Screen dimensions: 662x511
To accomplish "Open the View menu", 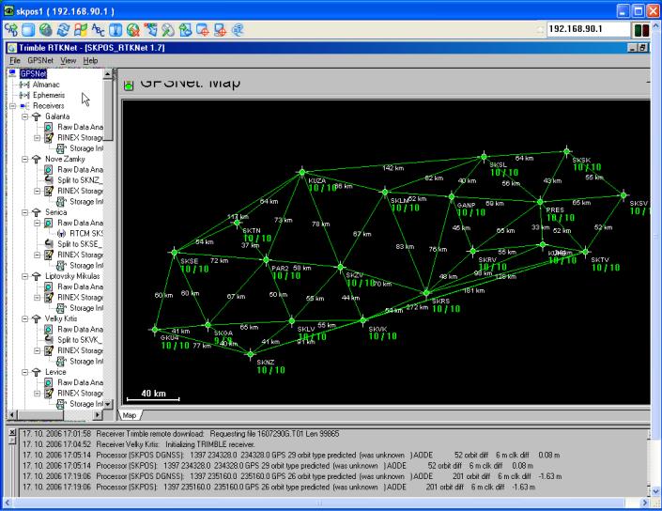I will tap(68, 60).
